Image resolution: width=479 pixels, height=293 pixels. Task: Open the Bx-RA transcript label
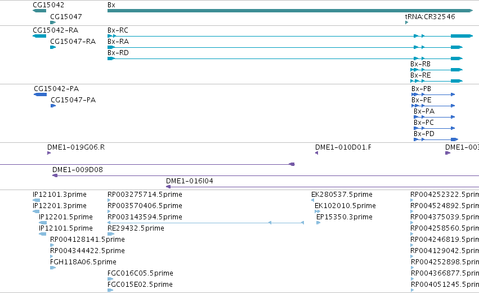pos(118,42)
